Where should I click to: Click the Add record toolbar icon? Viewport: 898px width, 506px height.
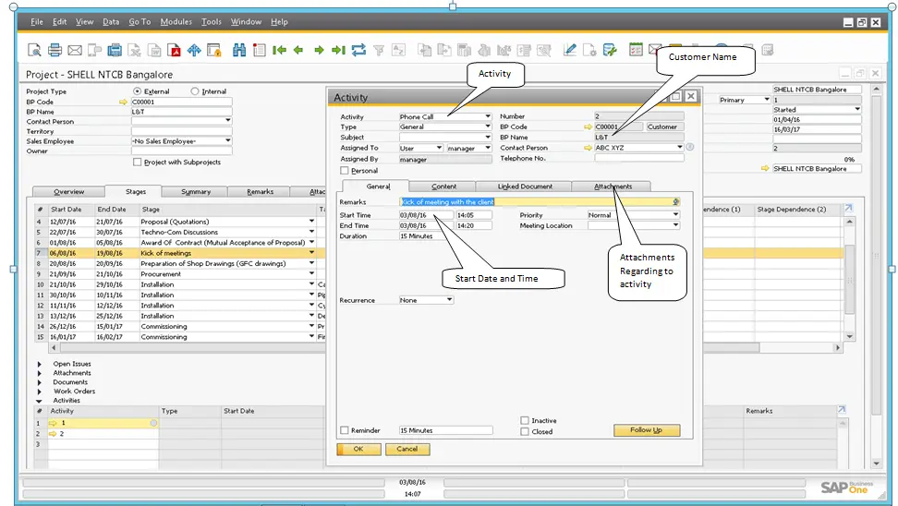point(260,51)
